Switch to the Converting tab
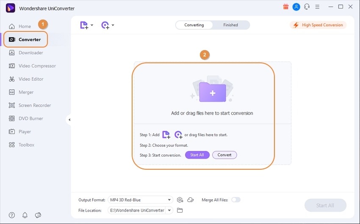Screen dimensions: 360x224 point(194,25)
